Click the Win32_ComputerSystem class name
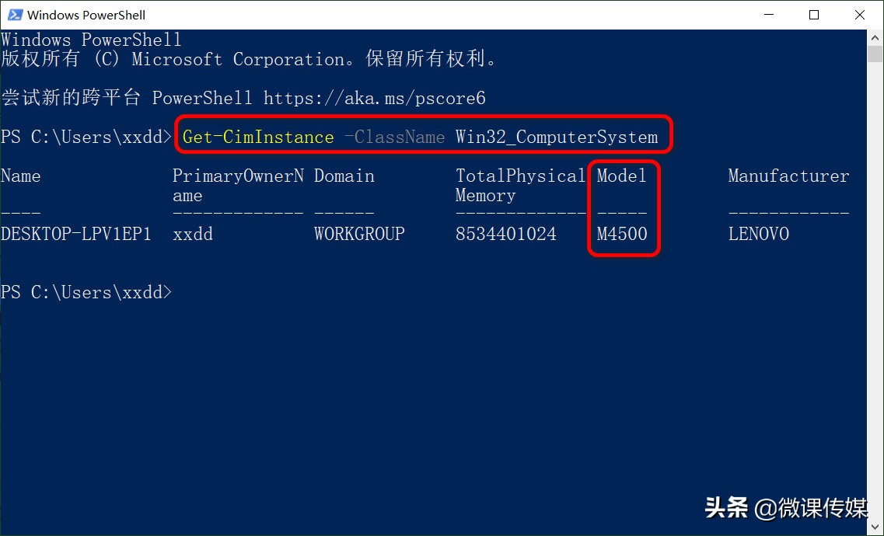This screenshot has height=536, width=884. (557, 136)
